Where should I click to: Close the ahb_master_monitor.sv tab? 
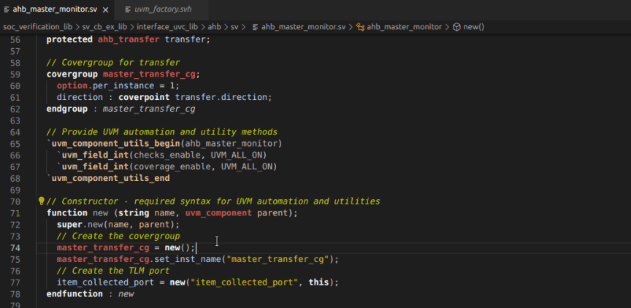point(106,9)
